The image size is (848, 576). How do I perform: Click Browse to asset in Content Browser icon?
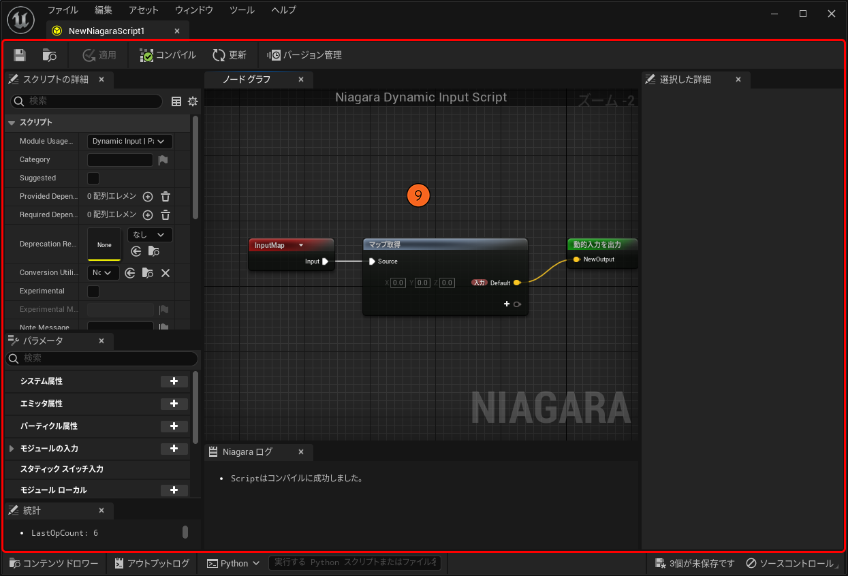(x=49, y=55)
